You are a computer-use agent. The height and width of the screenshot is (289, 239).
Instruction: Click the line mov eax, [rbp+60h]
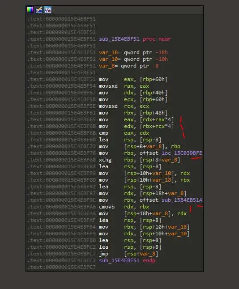click(133, 80)
